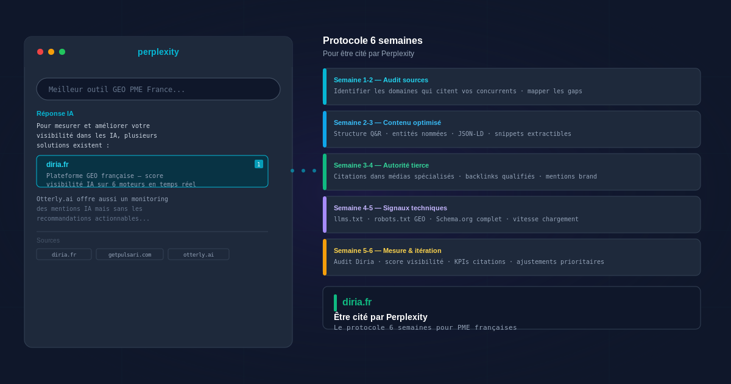Select the highlighted diria.fr answer card
This screenshot has width=731, height=384.
152,171
